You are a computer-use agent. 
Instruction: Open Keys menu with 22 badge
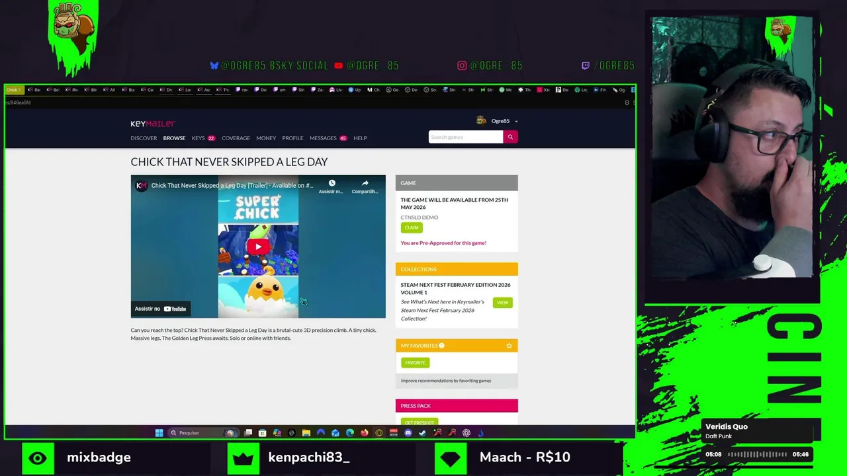point(203,138)
